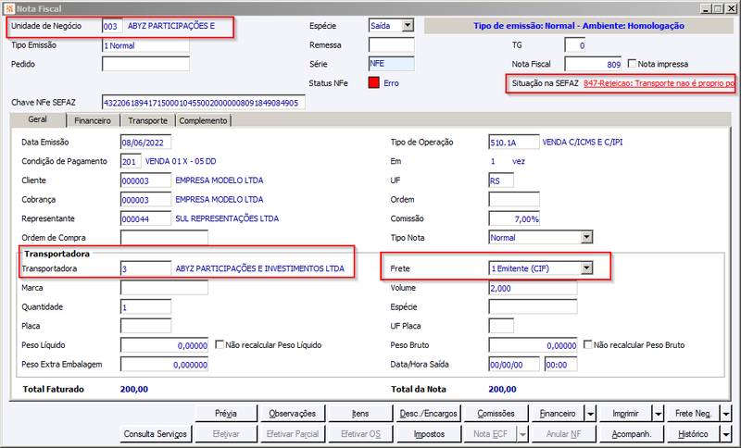Click the red Status NFe error indicator

click(374, 83)
